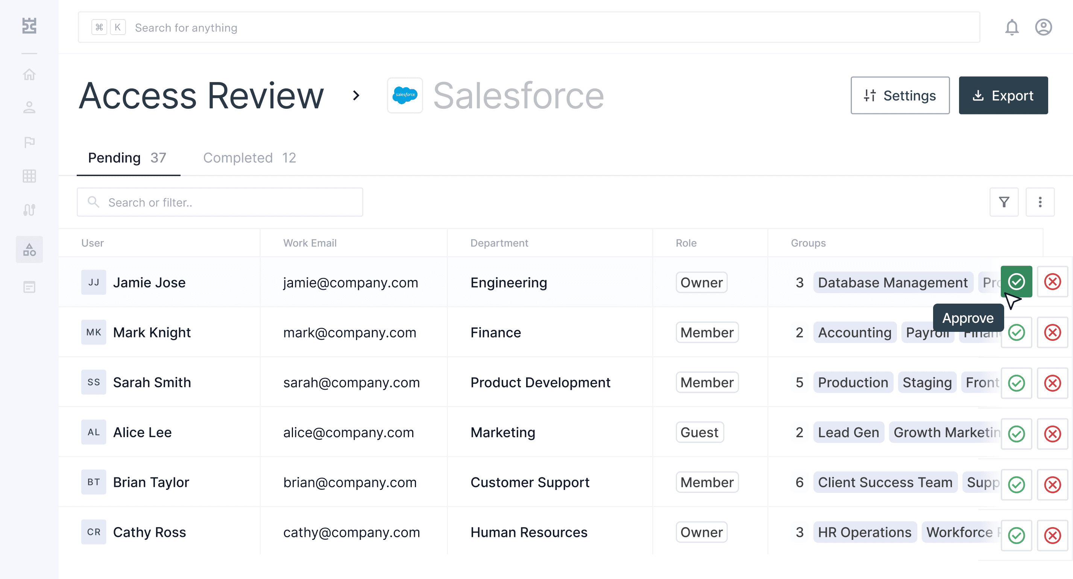
Task: Open the grid table icon in the sidebar
Action: click(x=29, y=176)
